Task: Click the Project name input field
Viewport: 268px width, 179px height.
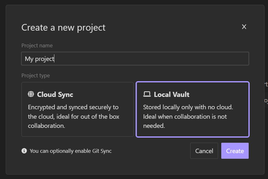Action: pyautogui.click(x=135, y=59)
